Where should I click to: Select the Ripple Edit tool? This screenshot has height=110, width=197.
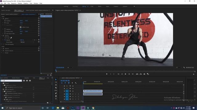point(56,85)
